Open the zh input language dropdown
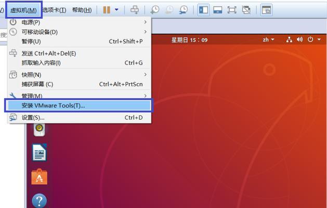The height and width of the screenshot is (208, 327). (x=268, y=40)
